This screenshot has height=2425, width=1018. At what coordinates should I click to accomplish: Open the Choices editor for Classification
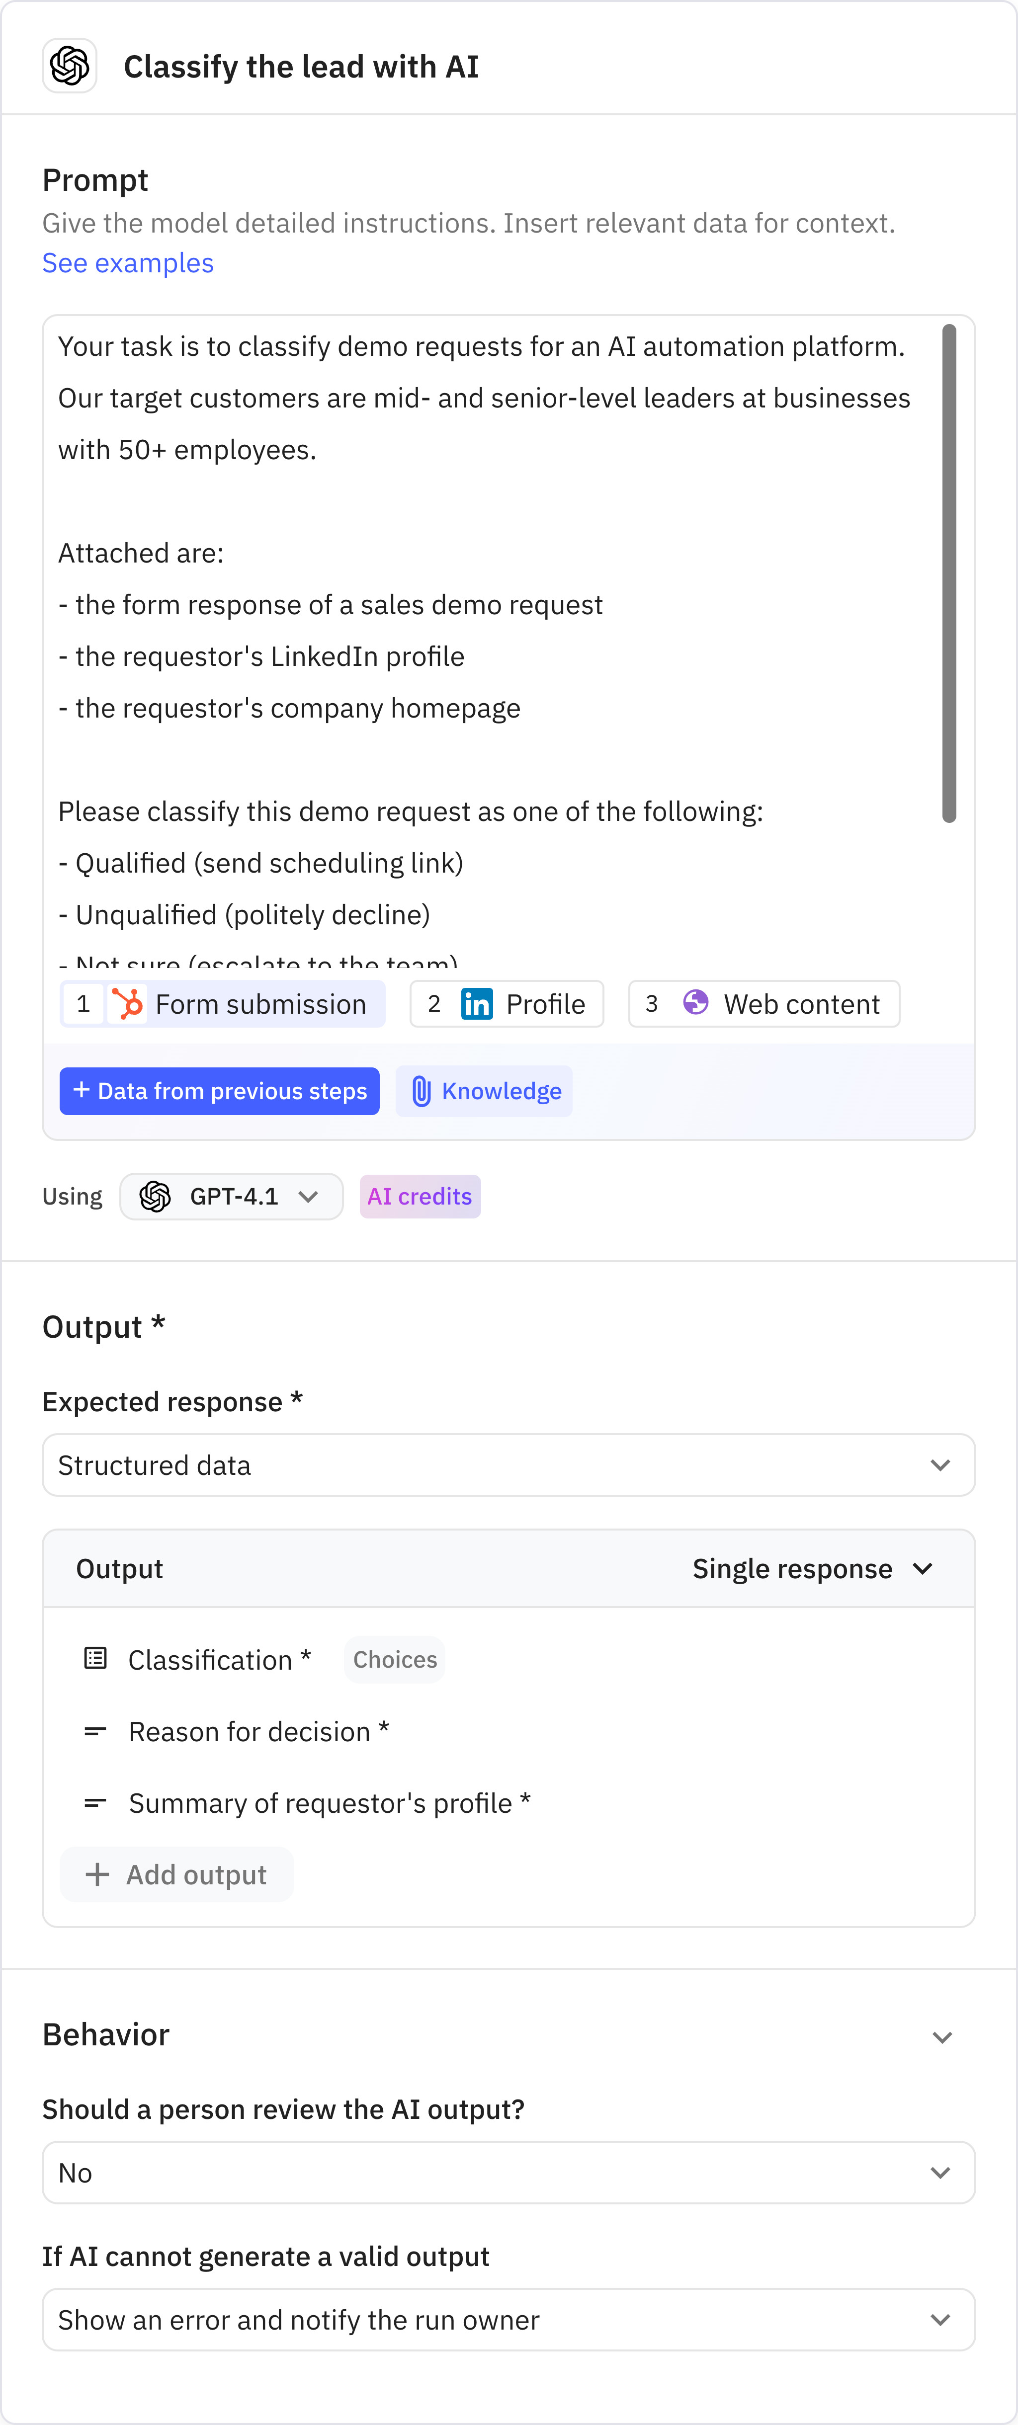tap(394, 1659)
